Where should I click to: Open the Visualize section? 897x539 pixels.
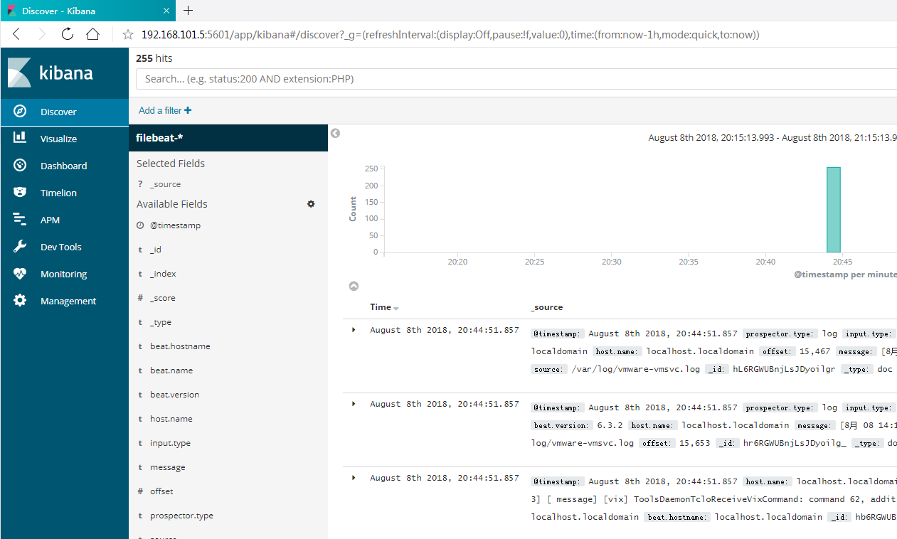[58, 139]
